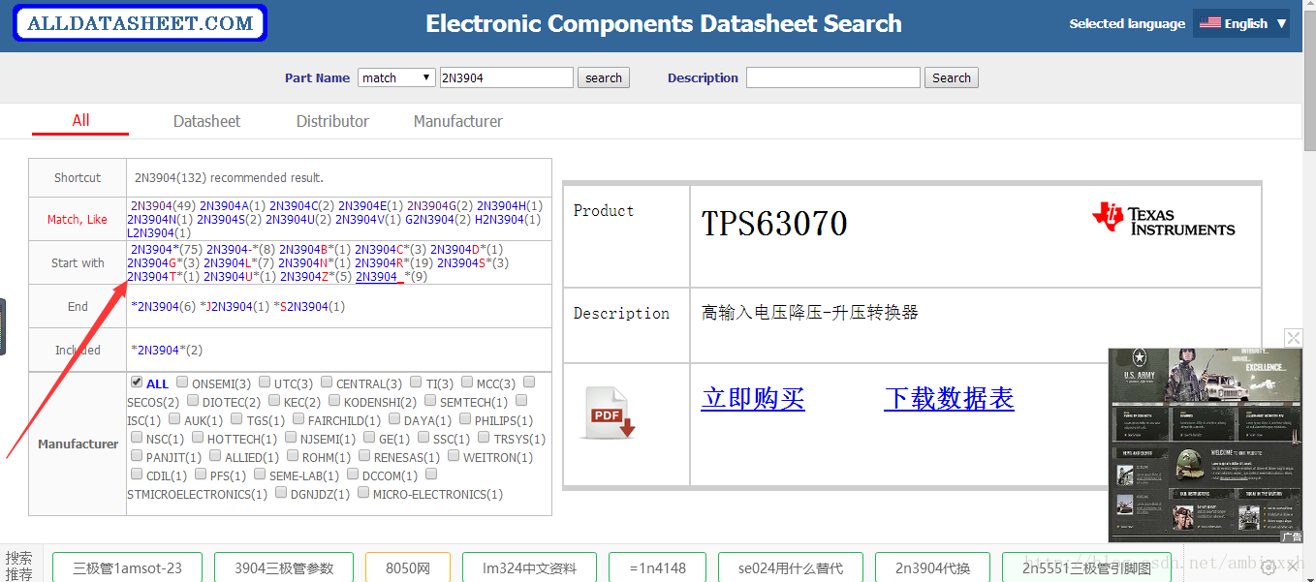Open the 2N3904(49) match link
1316x582 pixels.
163,205
